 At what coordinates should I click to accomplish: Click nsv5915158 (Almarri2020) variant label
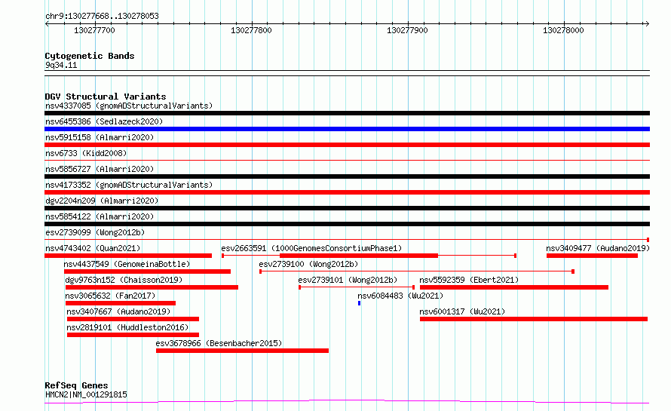[100, 137]
